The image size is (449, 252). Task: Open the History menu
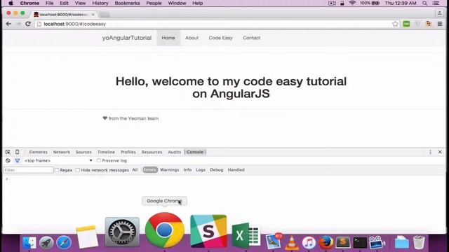[x=100, y=3]
